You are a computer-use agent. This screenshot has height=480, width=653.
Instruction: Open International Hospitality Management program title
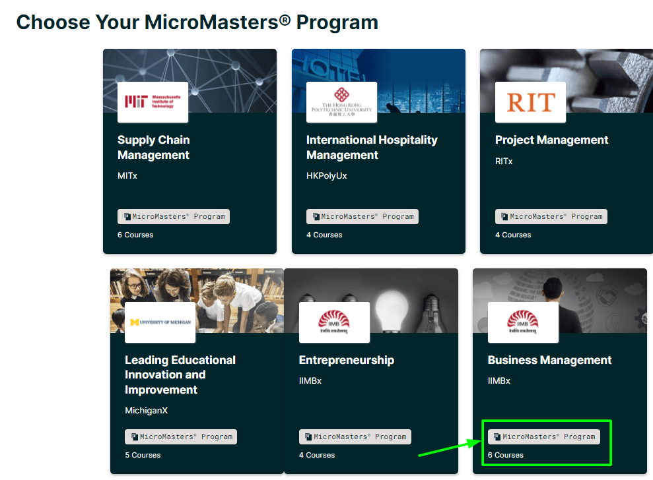(x=372, y=147)
